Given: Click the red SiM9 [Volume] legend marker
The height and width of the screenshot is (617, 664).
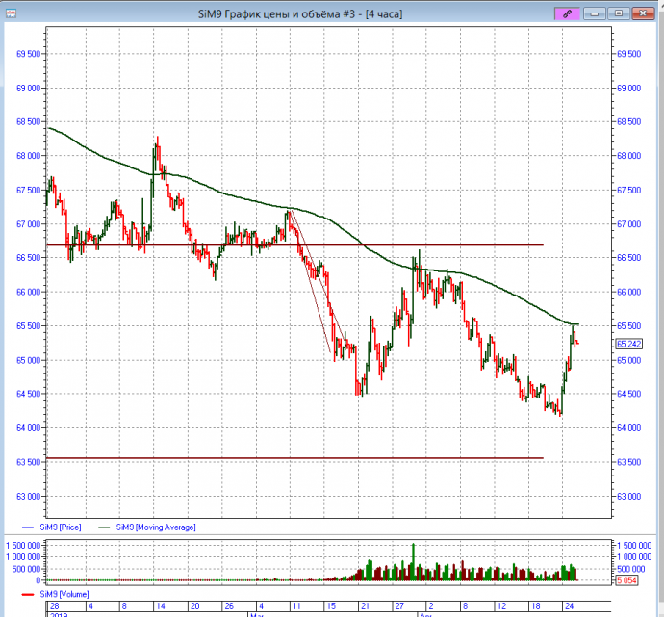Looking at the screenshot, I should (x=27, y=595).
